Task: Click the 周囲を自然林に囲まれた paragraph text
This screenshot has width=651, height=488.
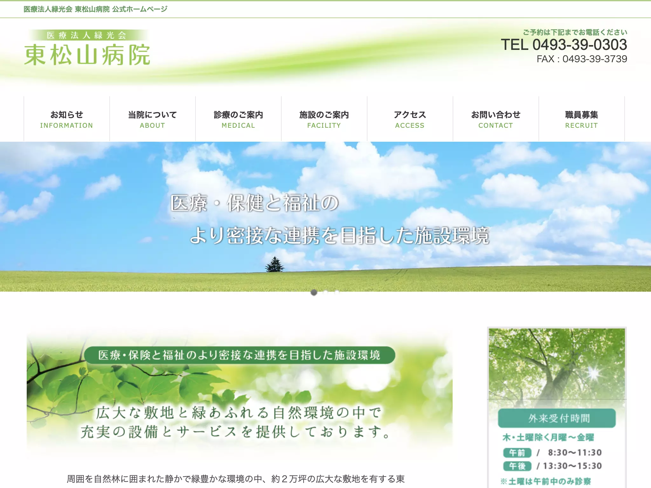Action: pyautogui.click(x=236, y=479)
